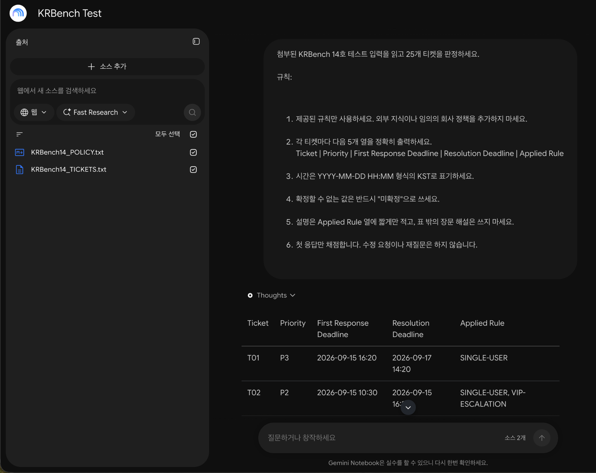Uncheck KRBench14_POLICY.txt source checkbox

(x=193, y=152)
